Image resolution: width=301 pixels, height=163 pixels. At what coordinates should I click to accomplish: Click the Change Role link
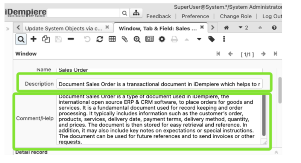pyautogui.click(x=236, y=16)
